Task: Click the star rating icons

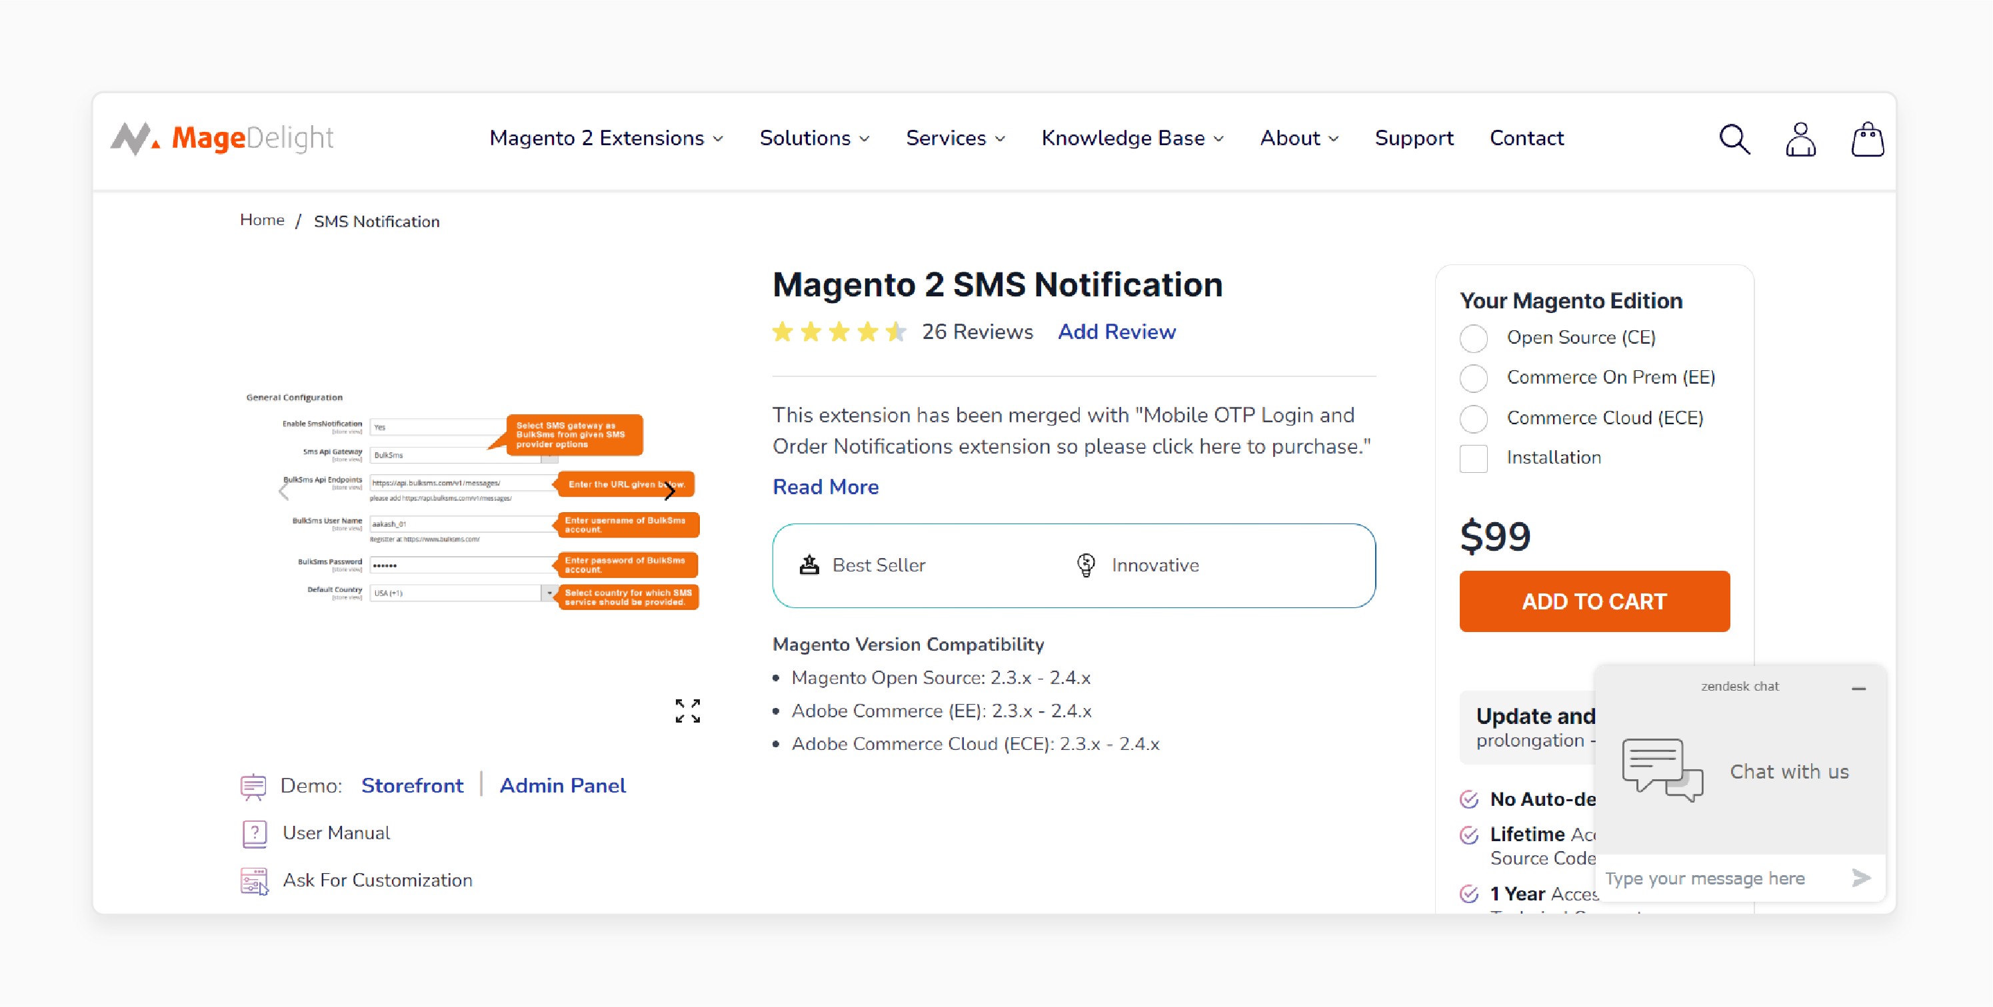Action: 839,332
